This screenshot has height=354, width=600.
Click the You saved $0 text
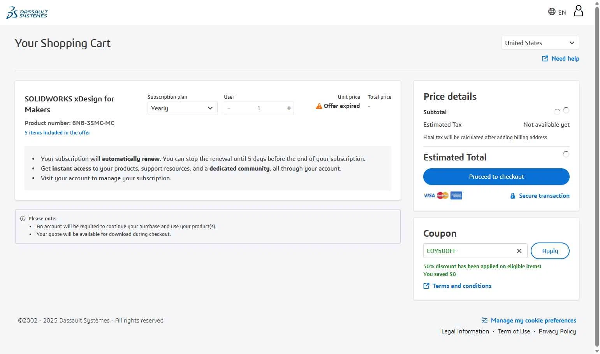point(439,274)
